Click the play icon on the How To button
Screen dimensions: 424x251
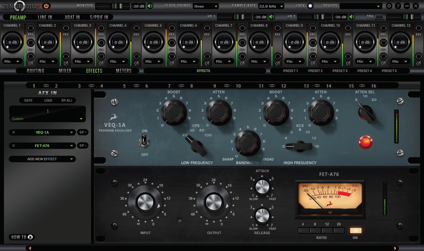pos(30,237)
